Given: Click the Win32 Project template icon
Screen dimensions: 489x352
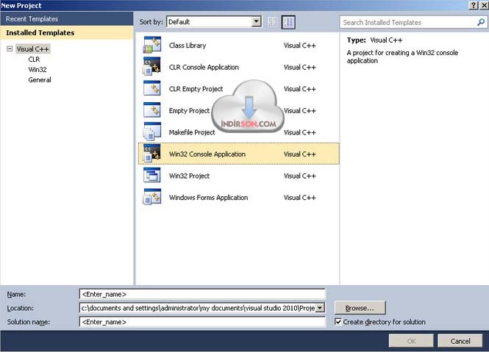Looking at the screenshot, I should coord(152,175).
